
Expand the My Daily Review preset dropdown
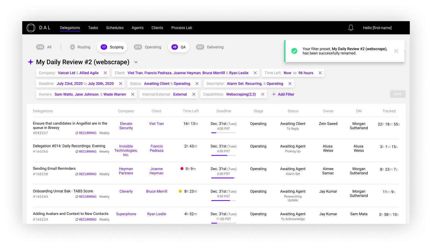pyautogui.click(x=136, y=62)
